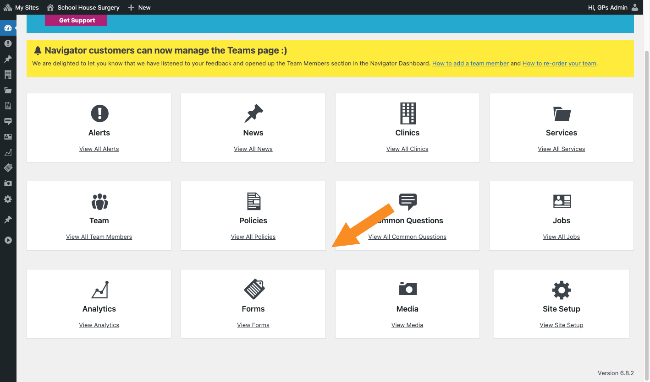The width and height of the screenshot is (650, 382).
Task: Click the View Forms link
Action: tap(253, 325)
